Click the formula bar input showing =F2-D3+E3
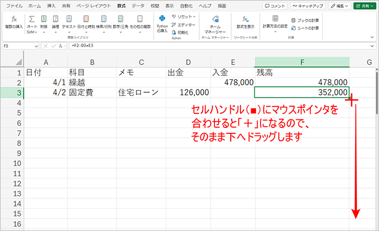Image resolution: width=379 pixels, height=231 pixels. [217, 46]
